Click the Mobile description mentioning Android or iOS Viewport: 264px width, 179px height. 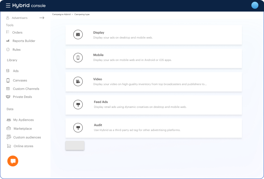133,60
